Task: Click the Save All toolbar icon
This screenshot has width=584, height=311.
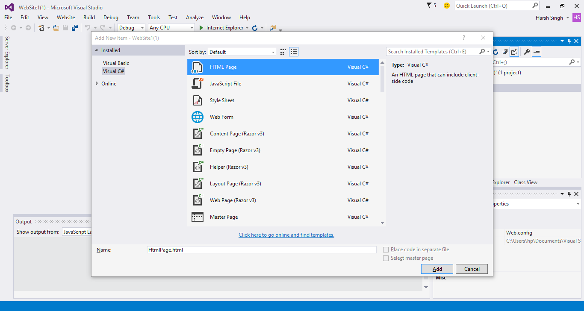Action: pos(75,28)
